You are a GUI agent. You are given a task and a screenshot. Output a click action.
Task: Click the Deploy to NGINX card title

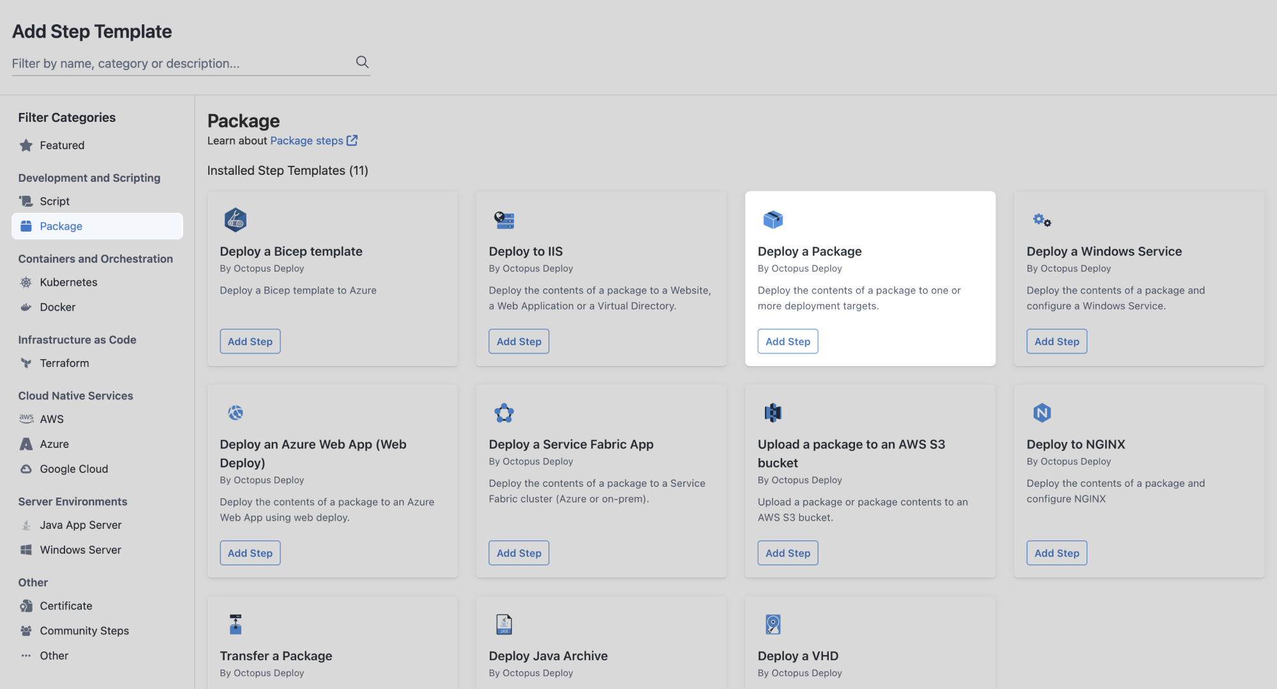point(1076,444)
